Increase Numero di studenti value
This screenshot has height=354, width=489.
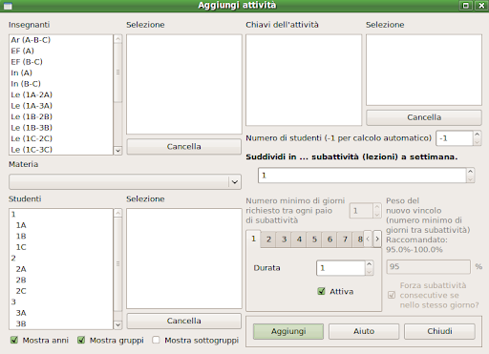[x=477, y=135]
